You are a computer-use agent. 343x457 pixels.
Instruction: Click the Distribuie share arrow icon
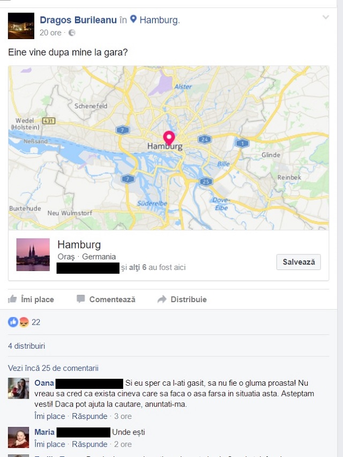pyautogui.click(x=162, y=299)
